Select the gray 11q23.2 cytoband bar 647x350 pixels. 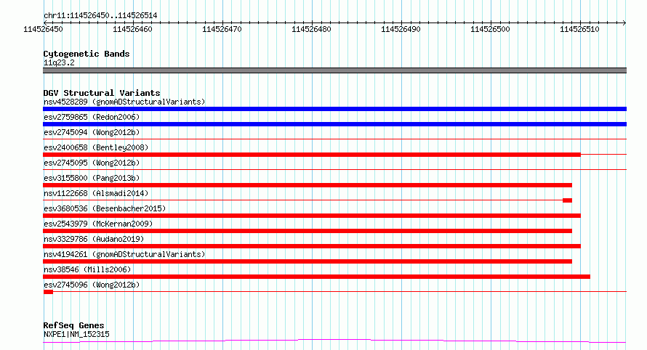pos(334,70)
